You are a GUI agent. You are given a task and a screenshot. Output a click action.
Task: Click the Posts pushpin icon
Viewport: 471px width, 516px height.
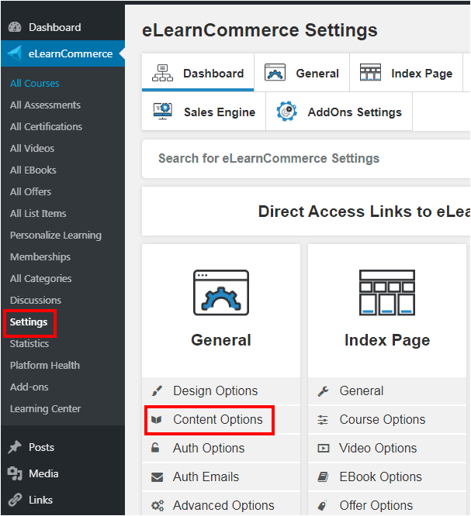[x=15, y=447]
